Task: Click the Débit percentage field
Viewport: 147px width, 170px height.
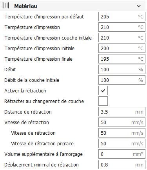Action: click(122, 69)
